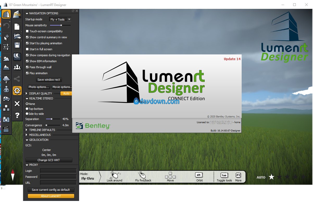The height and width of the screenshot is (202, 313).
Task: Select the mountain terrain tool icon
Action: pos(7,68)
